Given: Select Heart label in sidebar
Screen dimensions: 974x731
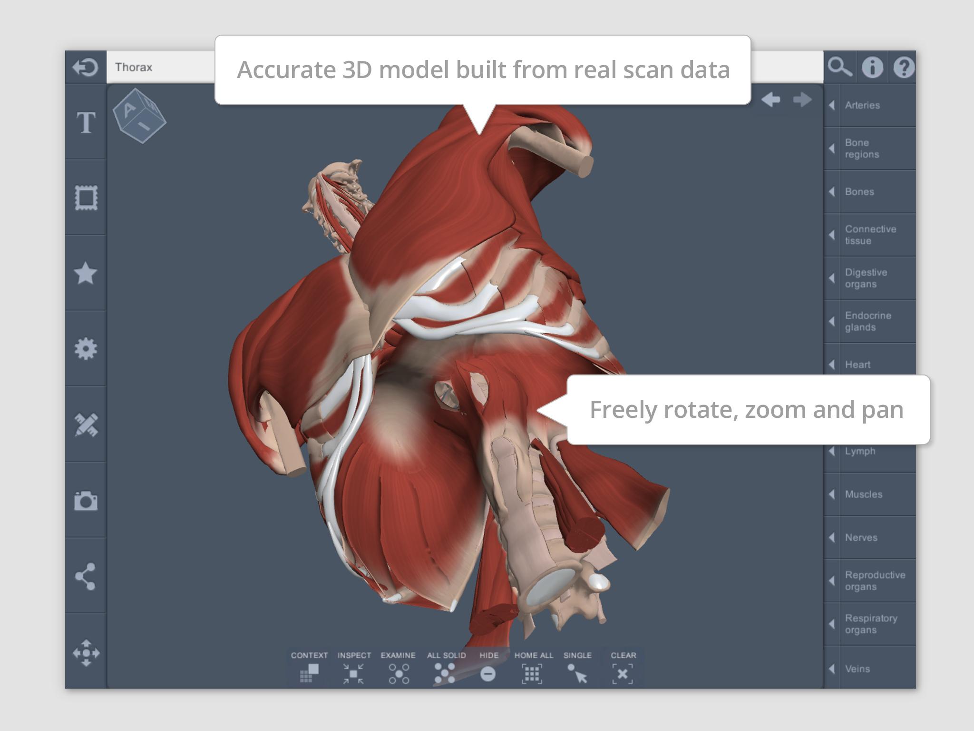Looking at the screenshot, I should 857,365.
